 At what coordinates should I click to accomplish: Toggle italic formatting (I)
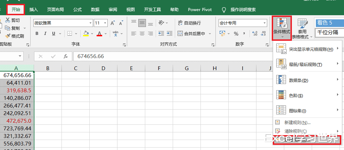45,34
